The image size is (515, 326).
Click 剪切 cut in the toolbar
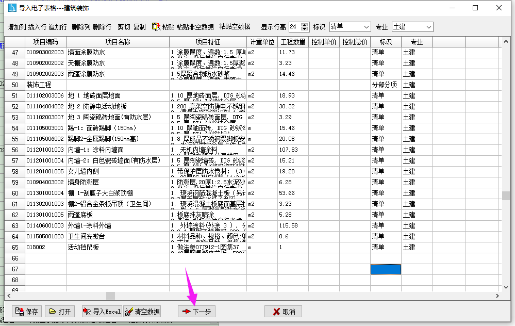point(124,27)
